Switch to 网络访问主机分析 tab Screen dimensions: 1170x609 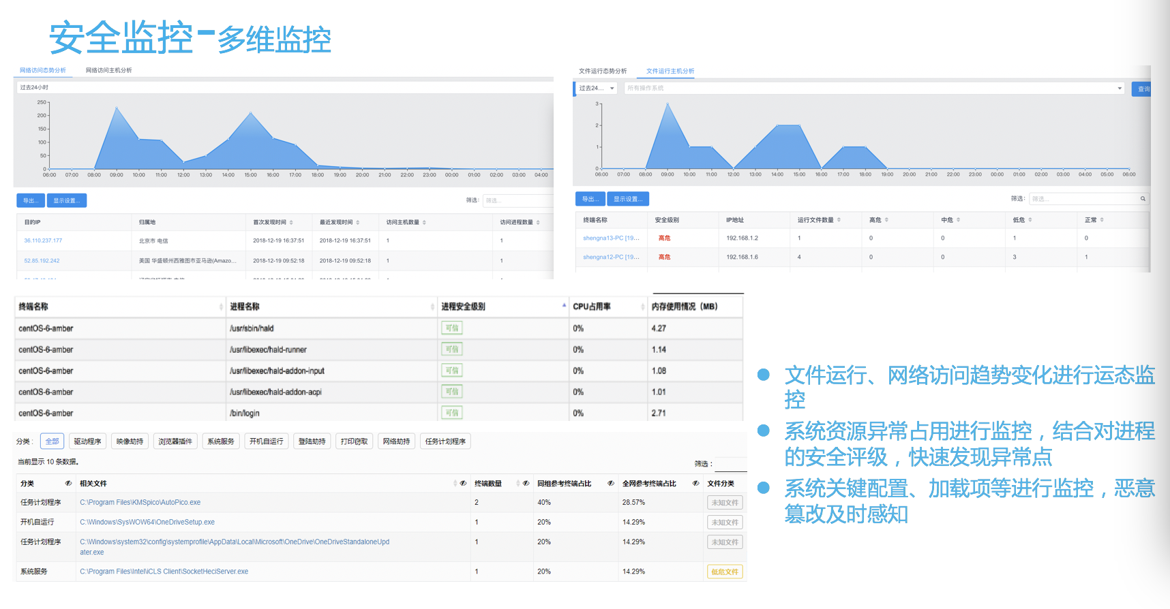(x=109, y=70)
